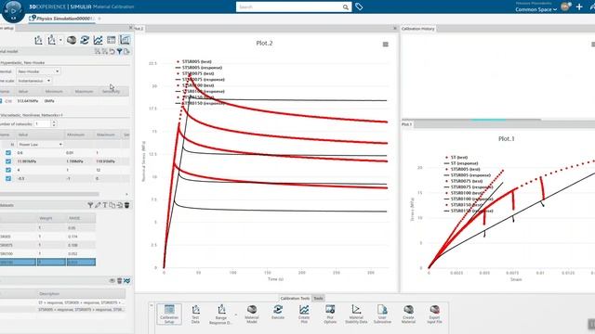Click the filter icon in datasets header
Image resolution: width=595 pixels, height=334 pixels.
[90, 205]
